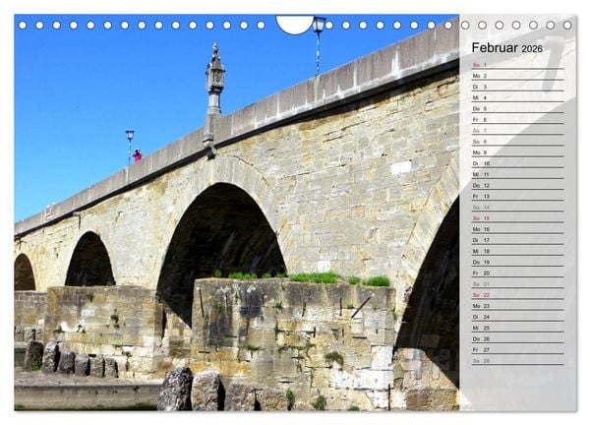The width and height of the screenshot is (590, 425).
Task: Select the 'Do 5' calendar row
Action: tap(518, 108)
